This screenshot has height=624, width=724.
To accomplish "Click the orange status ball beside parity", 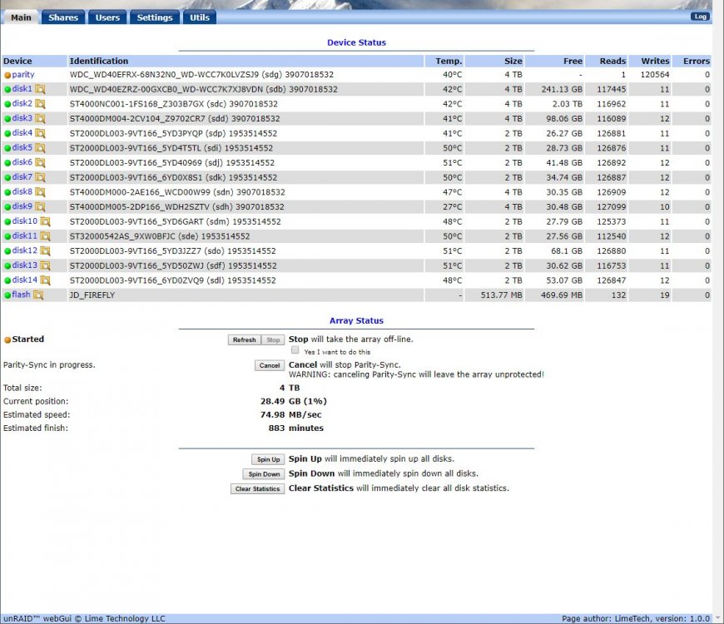I will coord(7,75).
